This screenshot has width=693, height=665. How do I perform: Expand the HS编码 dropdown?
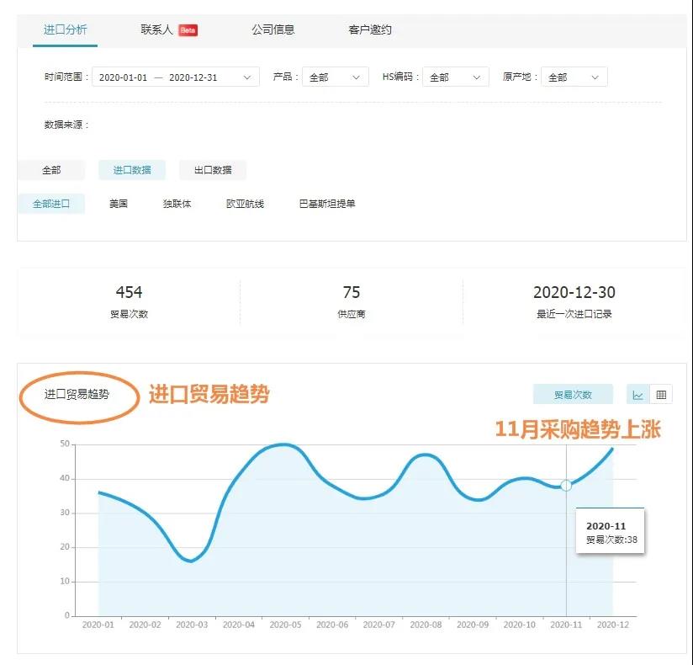click(456, 77)
